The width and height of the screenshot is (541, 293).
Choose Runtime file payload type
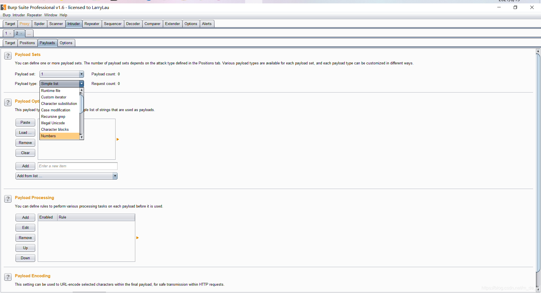[60, 91]
